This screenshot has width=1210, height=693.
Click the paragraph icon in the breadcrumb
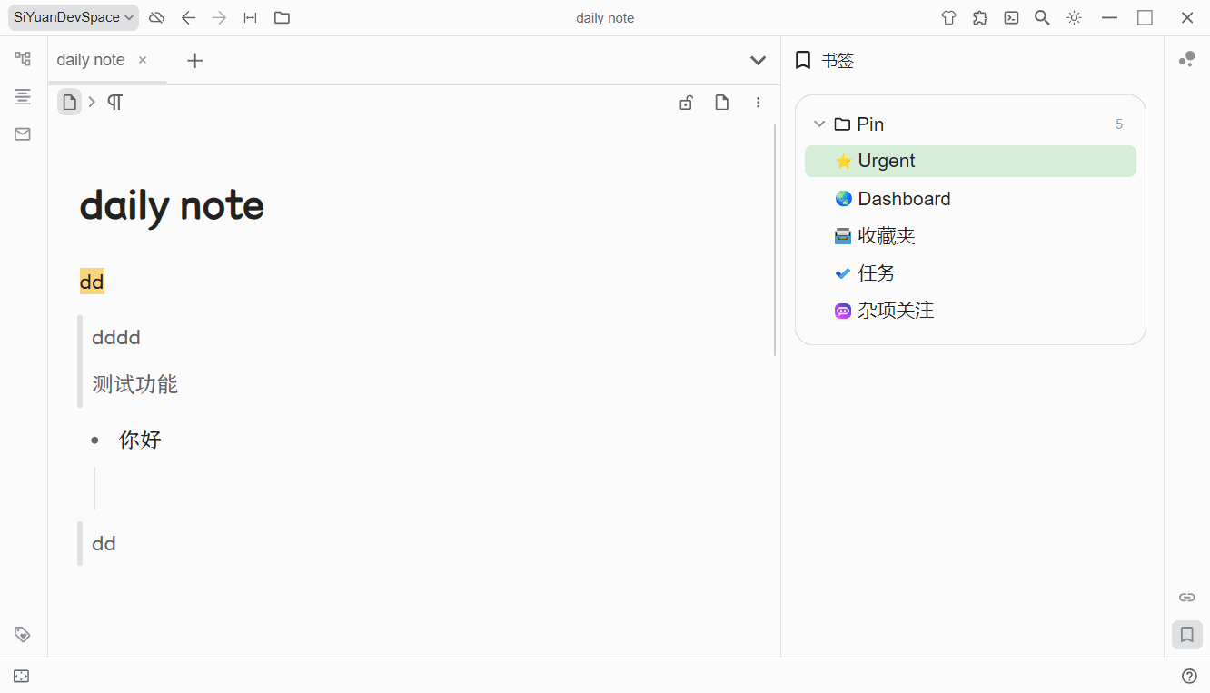(115, 102)
